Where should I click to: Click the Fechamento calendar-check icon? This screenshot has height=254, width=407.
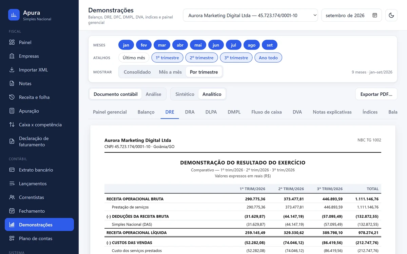pyautogui.click(x=12, y=211)
